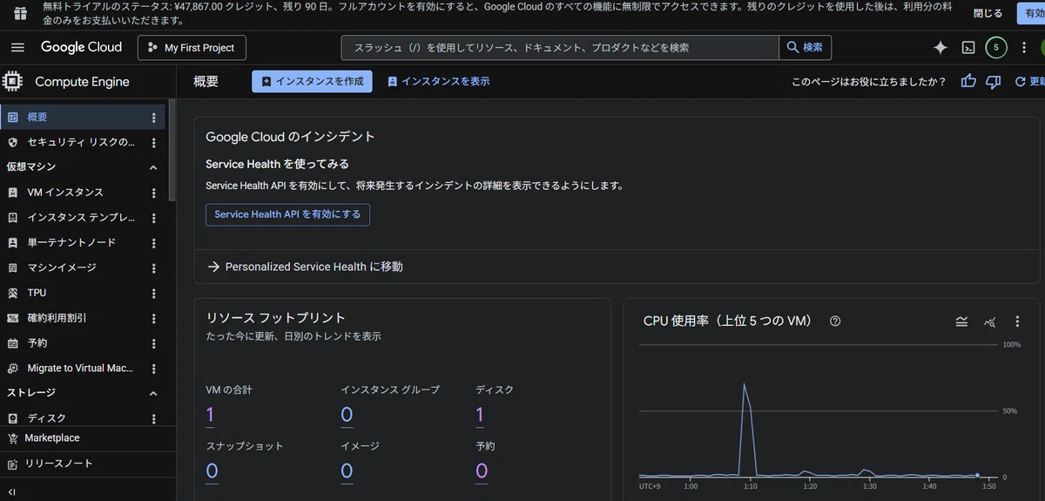
Task: Click the sidebar vertical scrollbar
Action: pyautogui.click(x=172, y=152)
